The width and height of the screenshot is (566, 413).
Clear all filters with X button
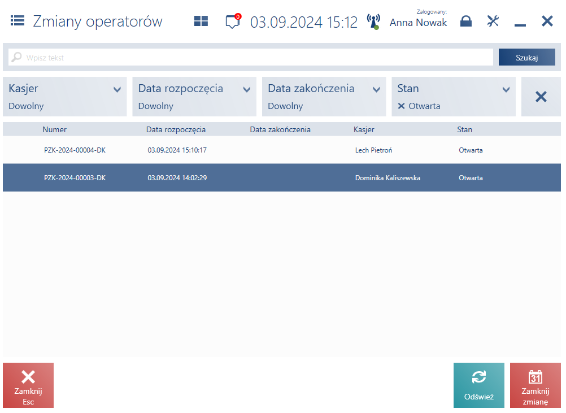click(x=541, y=97)
